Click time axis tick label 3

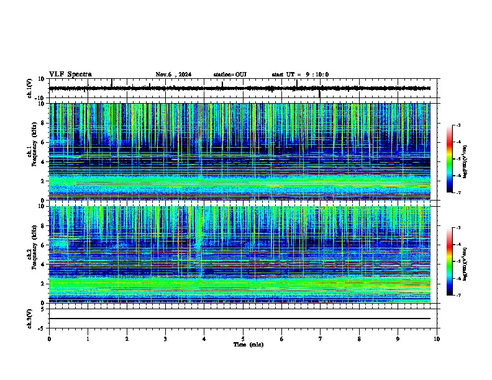click(x=165, y=339)
